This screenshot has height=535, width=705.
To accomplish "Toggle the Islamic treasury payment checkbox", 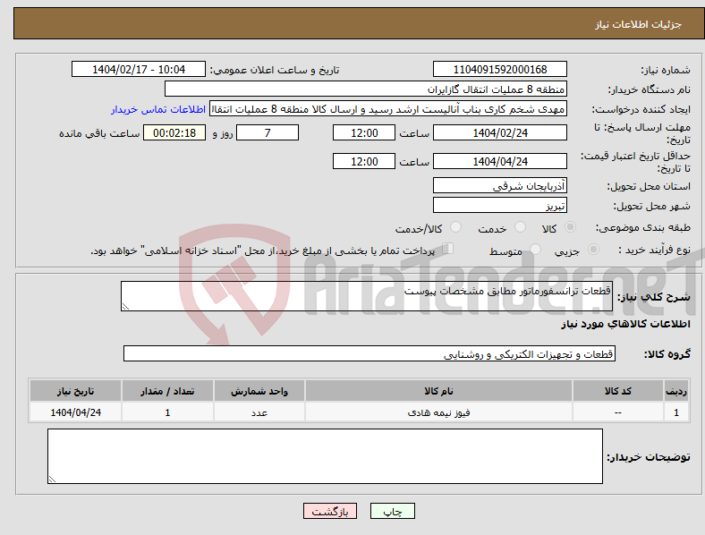I will (448, 249).
